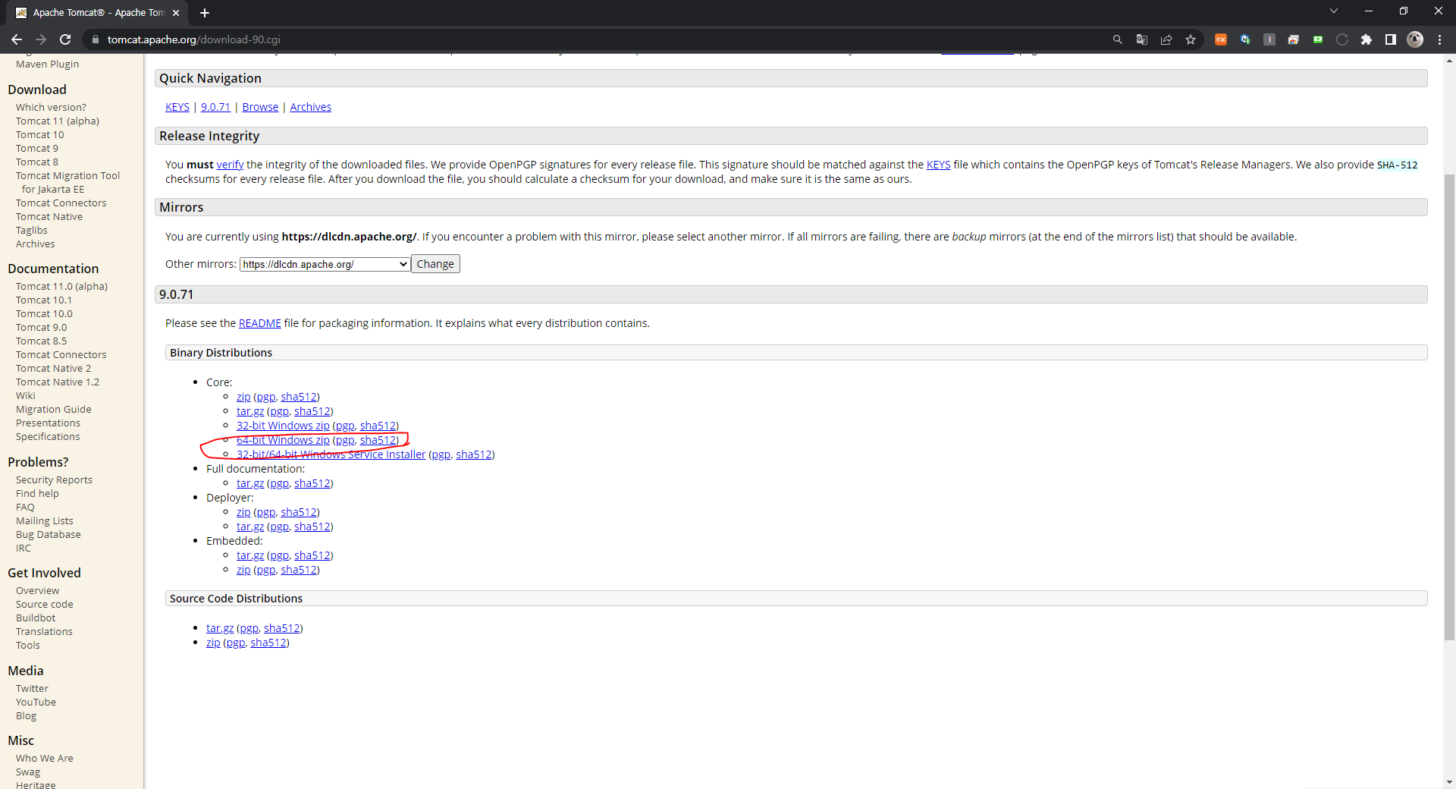Jump to 9.0.71 in Quick Navigation
This screenshot has width=1456, height=789.
215,107
